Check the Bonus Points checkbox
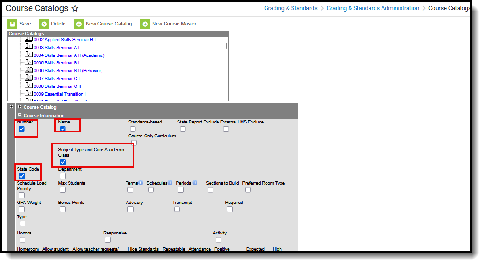 coord(63,210)
